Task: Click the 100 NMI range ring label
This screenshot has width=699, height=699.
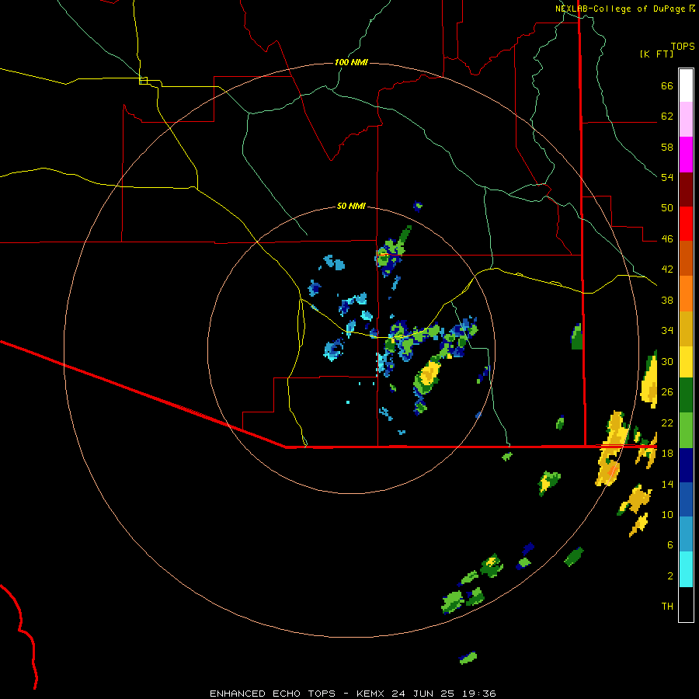Action: click(x=351, y=62)
